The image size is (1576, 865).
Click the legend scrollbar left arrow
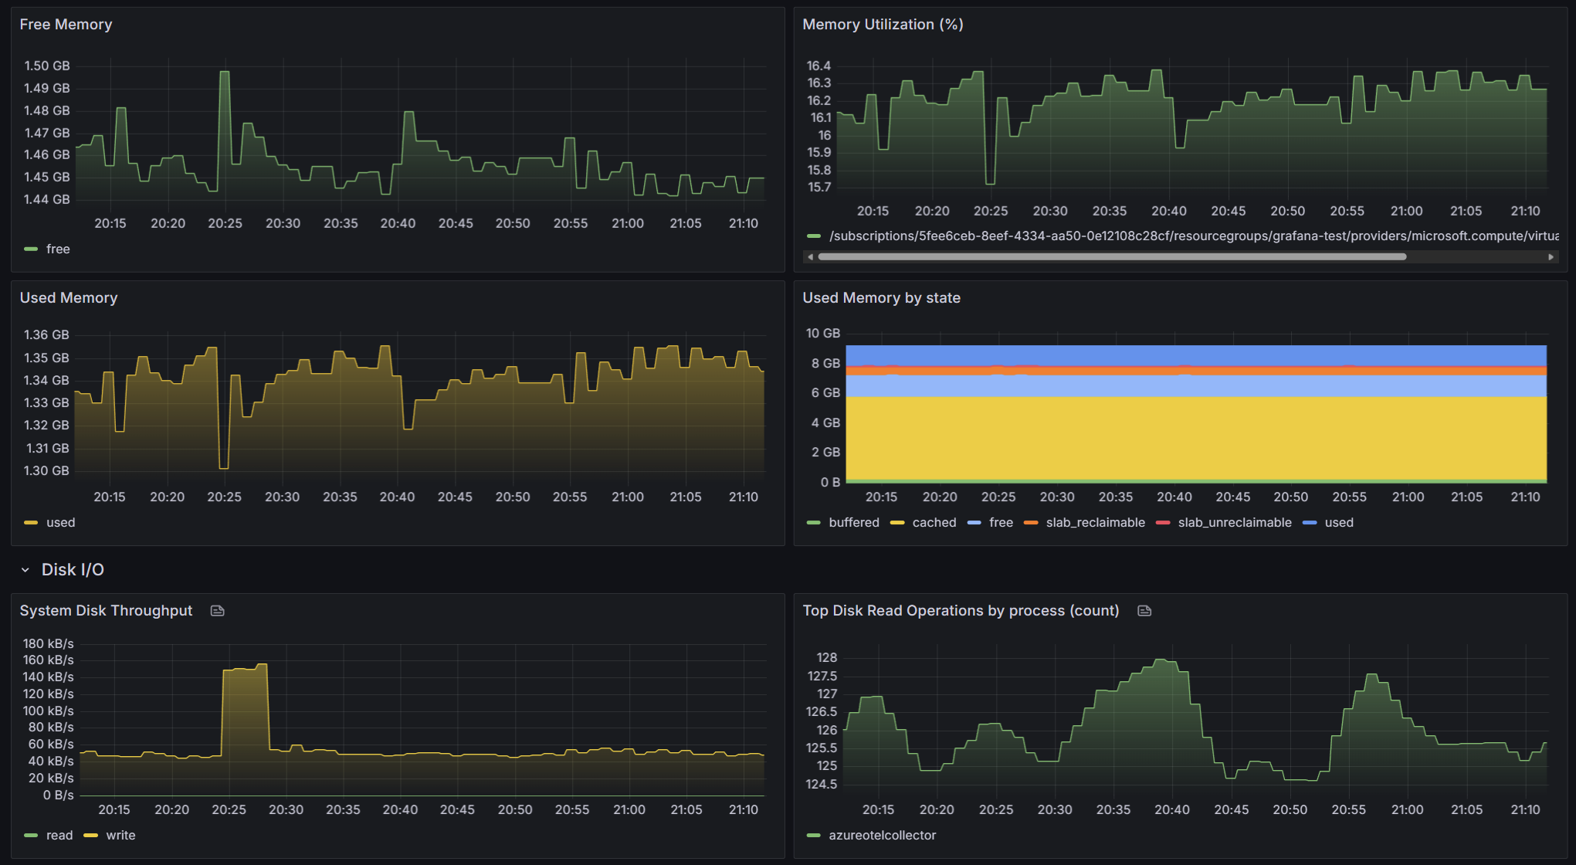[810, 257]
